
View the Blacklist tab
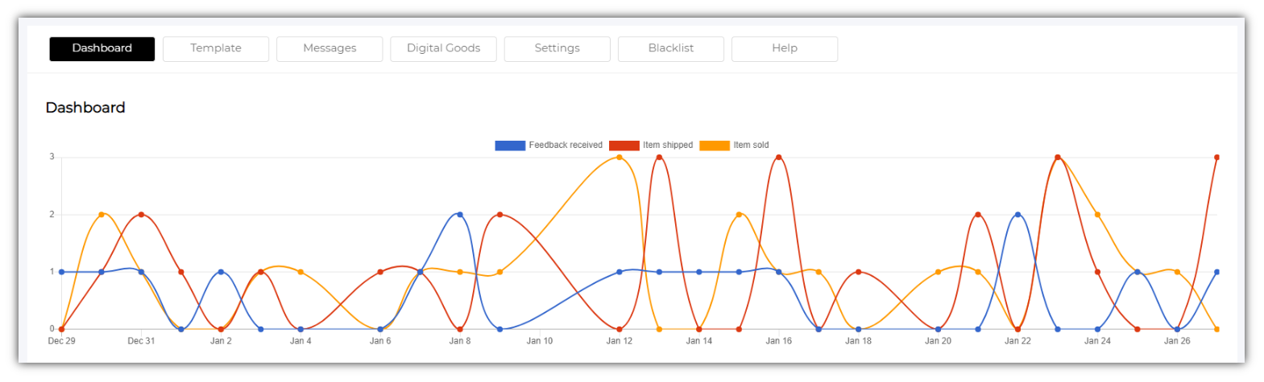click(670, 48)
